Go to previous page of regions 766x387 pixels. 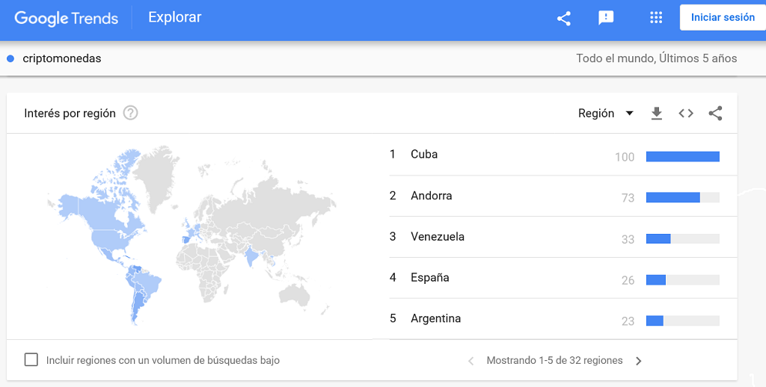click(x=471, y=361)
